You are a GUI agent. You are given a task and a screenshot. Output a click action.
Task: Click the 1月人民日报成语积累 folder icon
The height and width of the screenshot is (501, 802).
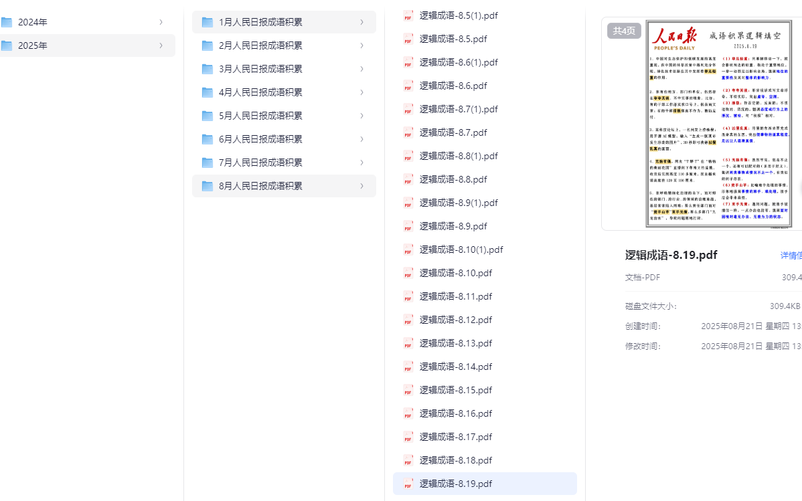point(207,22)
